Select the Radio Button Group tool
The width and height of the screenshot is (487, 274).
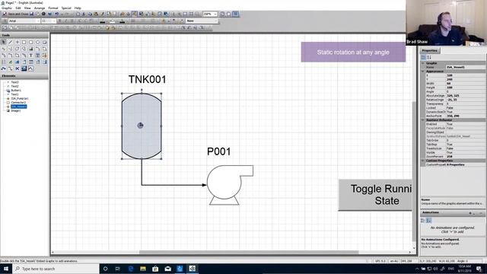pos(4,62)
